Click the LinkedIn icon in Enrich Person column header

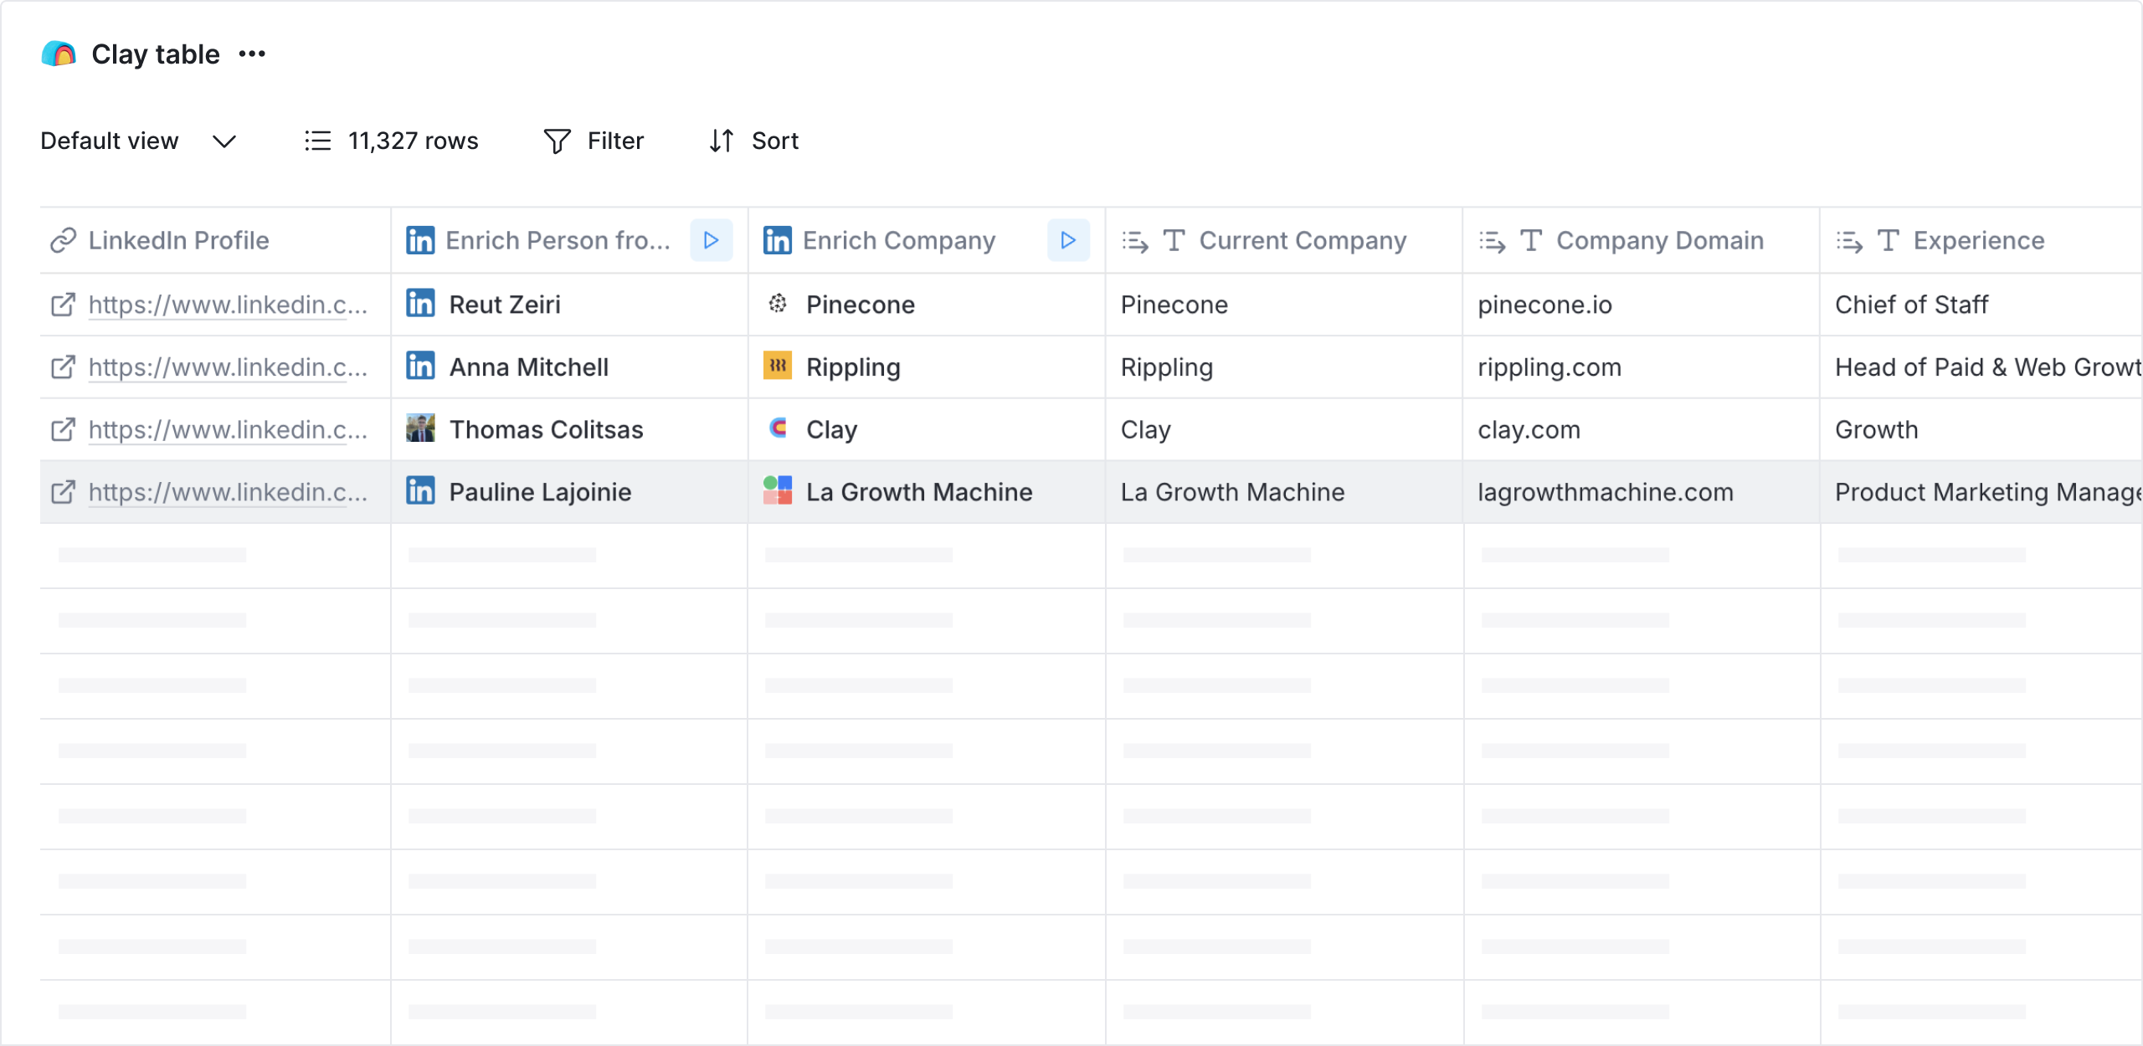pos(421,240)
